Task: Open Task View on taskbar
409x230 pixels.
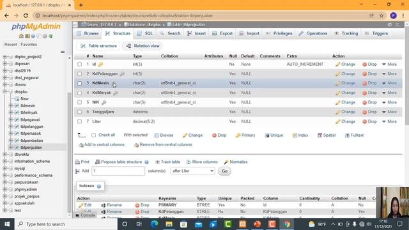Action: (139, 224)
